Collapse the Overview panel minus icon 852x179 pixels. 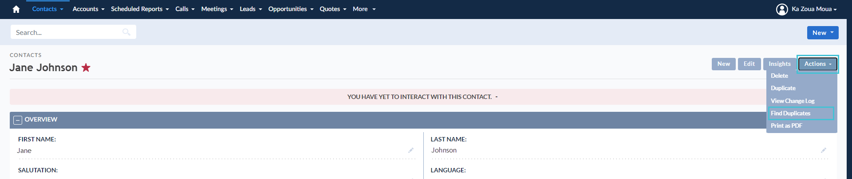(x=18, y=120)
